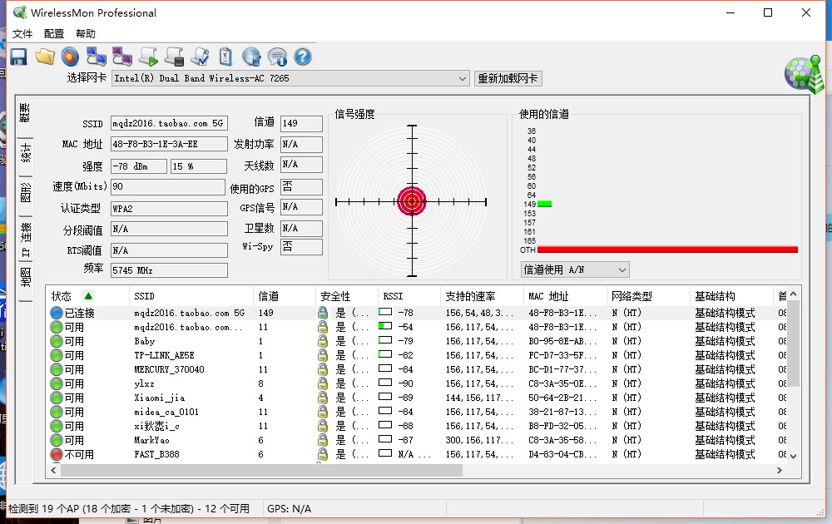Open the 配置 menu
The image size is (832, 524).
[54, 34]
